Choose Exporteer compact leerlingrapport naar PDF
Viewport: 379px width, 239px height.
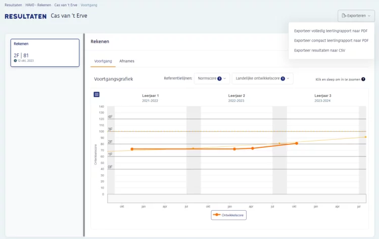(331, 41)
